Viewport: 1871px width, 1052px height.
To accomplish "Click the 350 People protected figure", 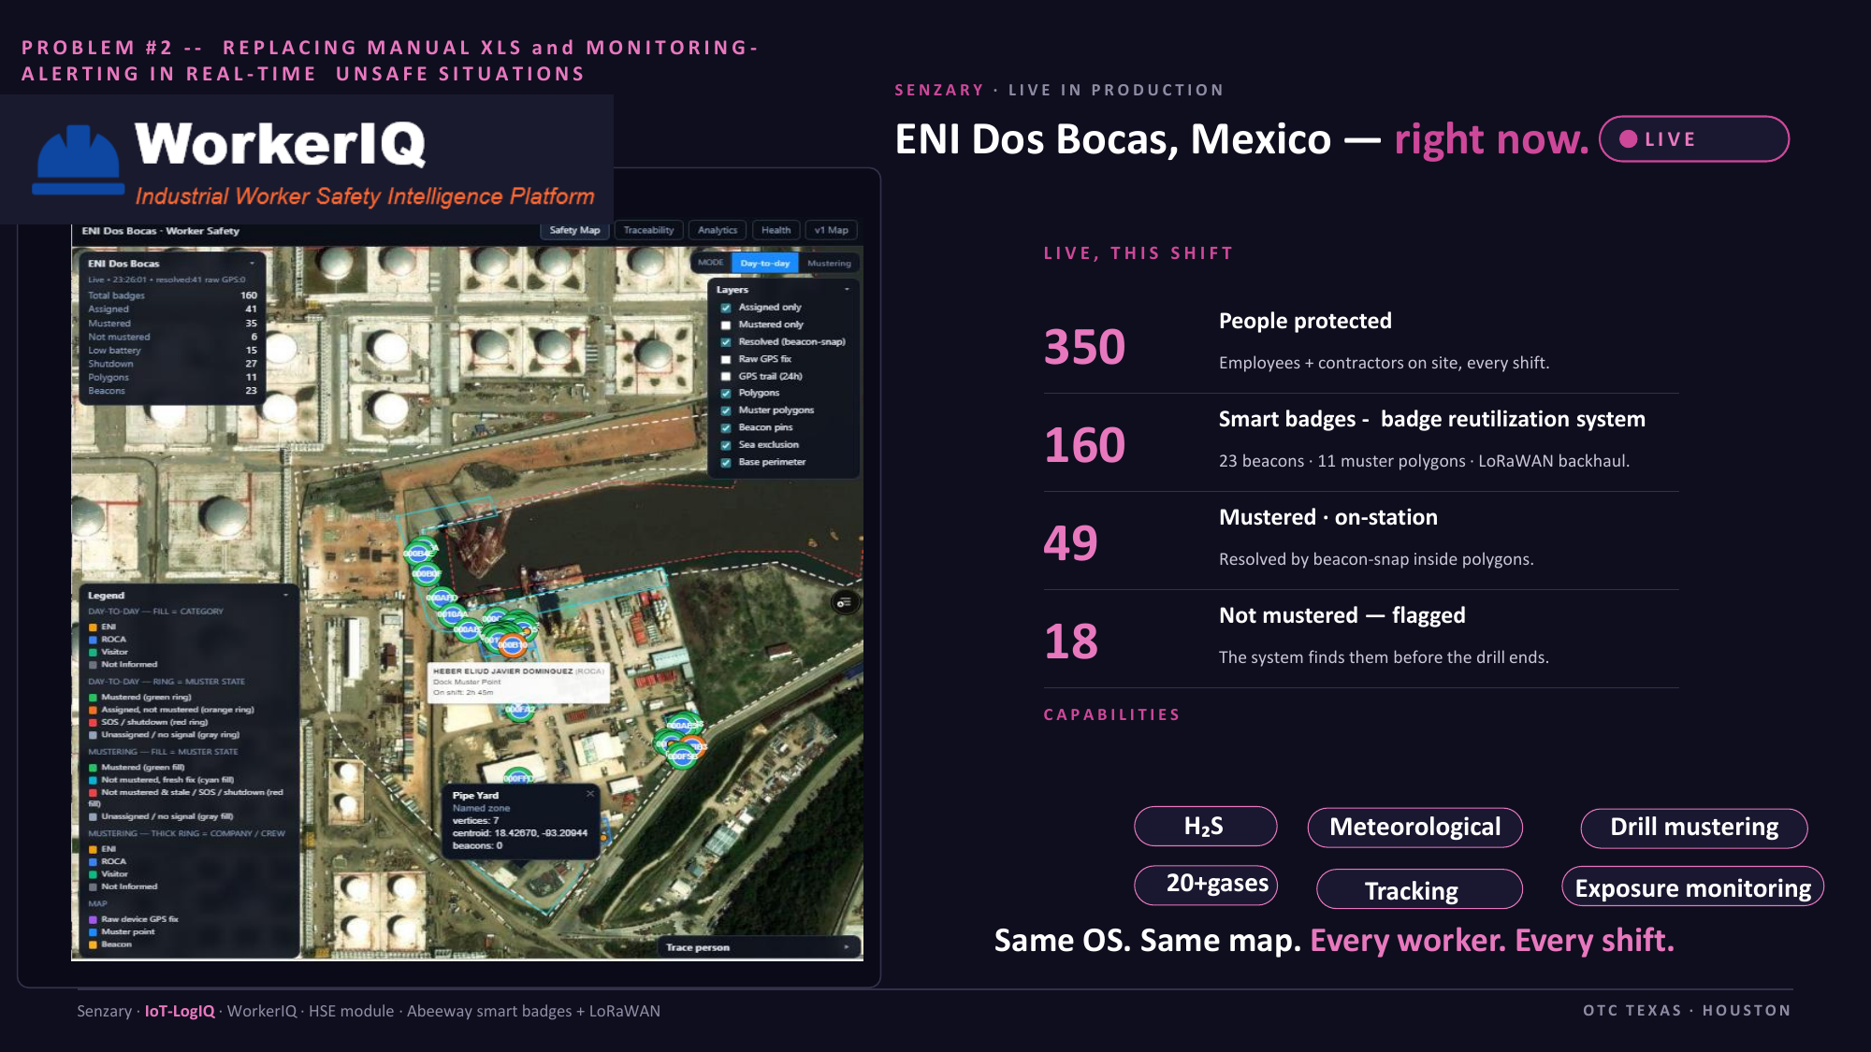I will (1084, 347).
